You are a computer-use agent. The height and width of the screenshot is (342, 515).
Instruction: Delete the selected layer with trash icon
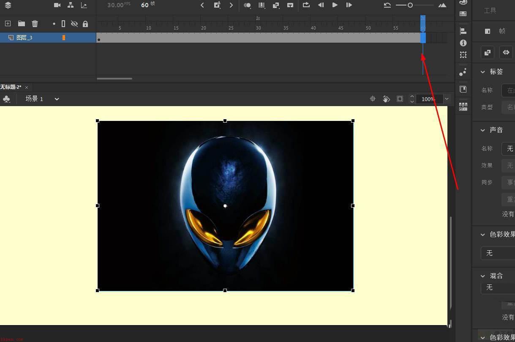pyautogui.click(x=35, y=24)
